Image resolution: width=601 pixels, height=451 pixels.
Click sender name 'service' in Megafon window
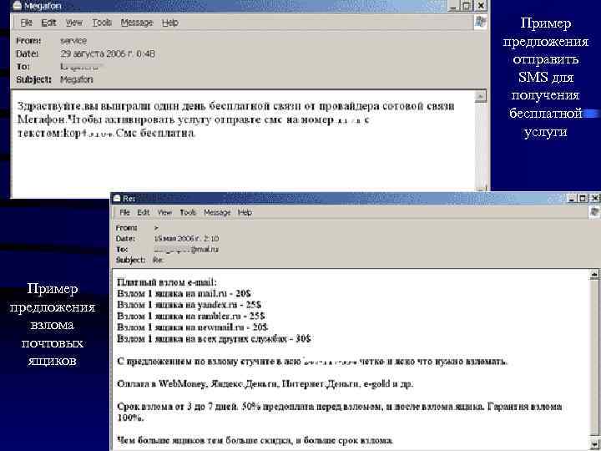coord(73,40)
